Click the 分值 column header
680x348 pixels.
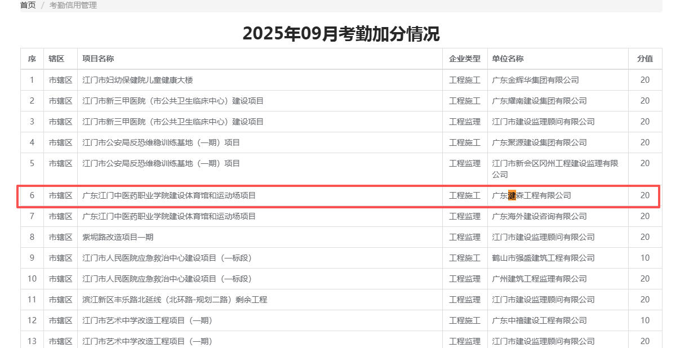point(645,59)
